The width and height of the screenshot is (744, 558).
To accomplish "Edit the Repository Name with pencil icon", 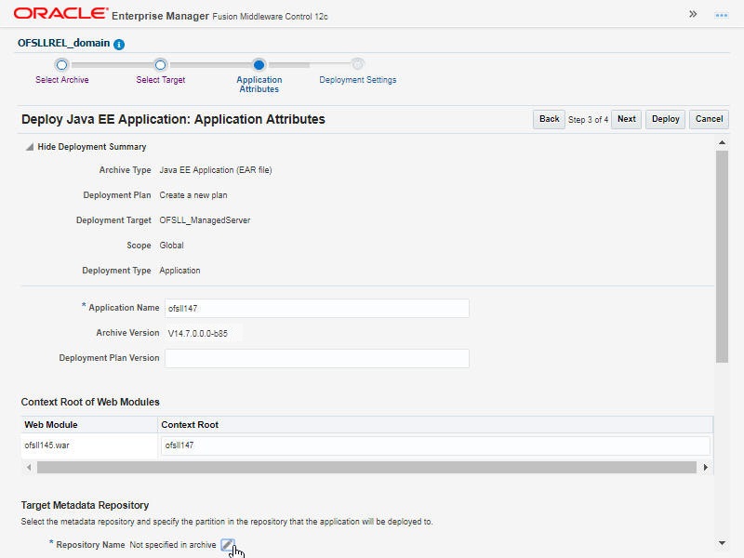I will (227, 545).
